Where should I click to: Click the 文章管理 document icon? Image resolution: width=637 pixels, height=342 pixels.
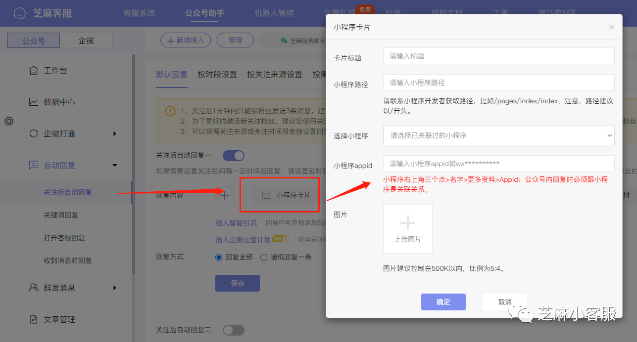coord(33,319)
